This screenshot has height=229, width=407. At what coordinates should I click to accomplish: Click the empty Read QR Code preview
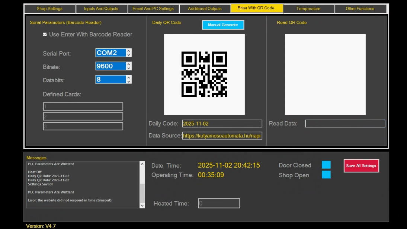pos(325,74)
